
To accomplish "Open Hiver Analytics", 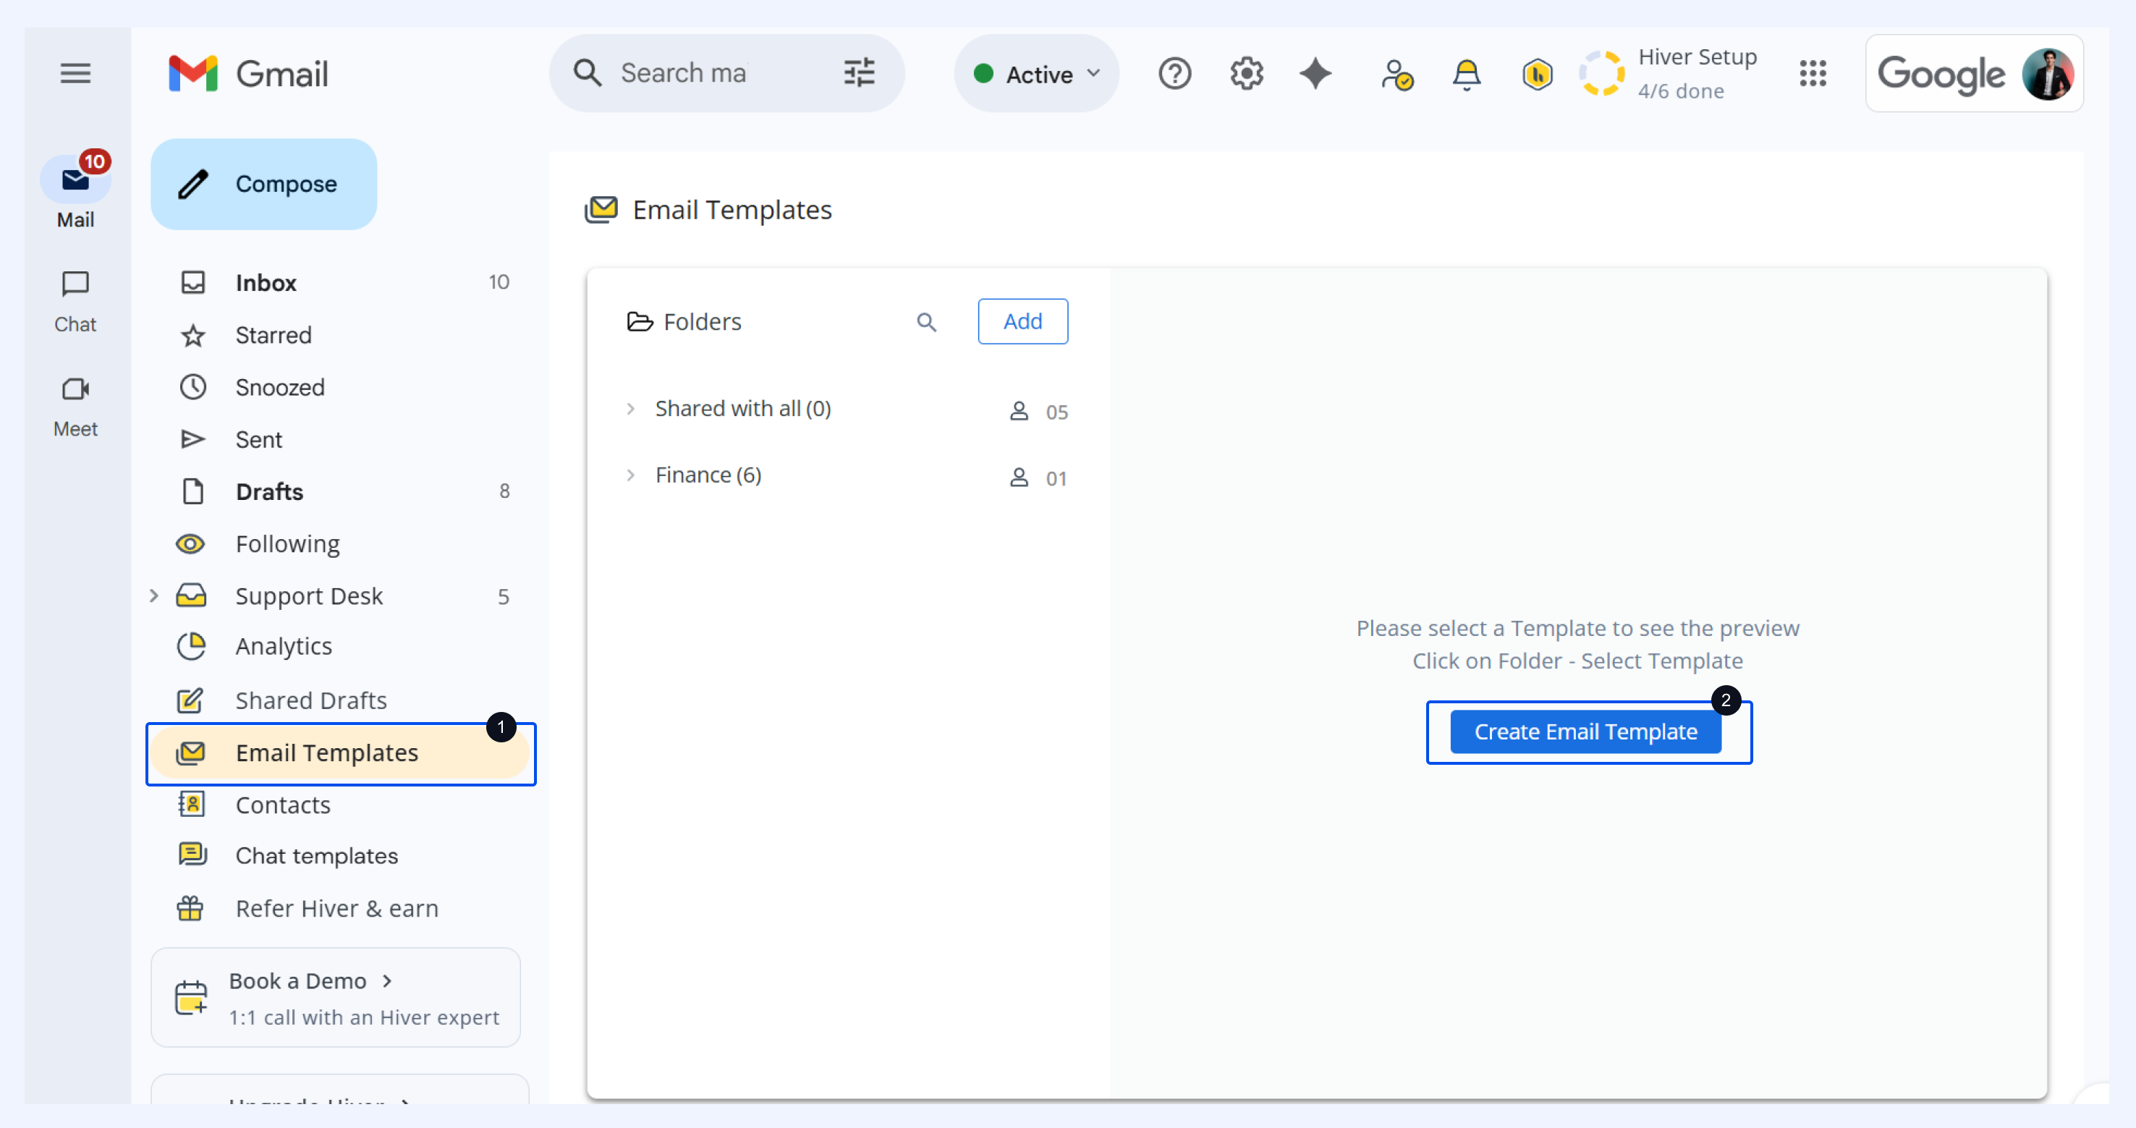I will click(x=342, y=646).
